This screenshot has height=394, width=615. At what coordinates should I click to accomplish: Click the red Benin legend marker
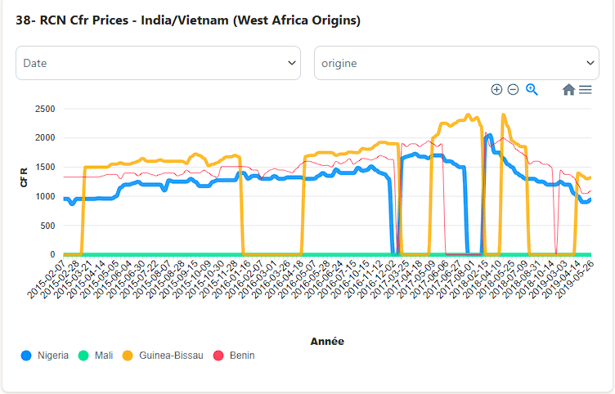218,356
